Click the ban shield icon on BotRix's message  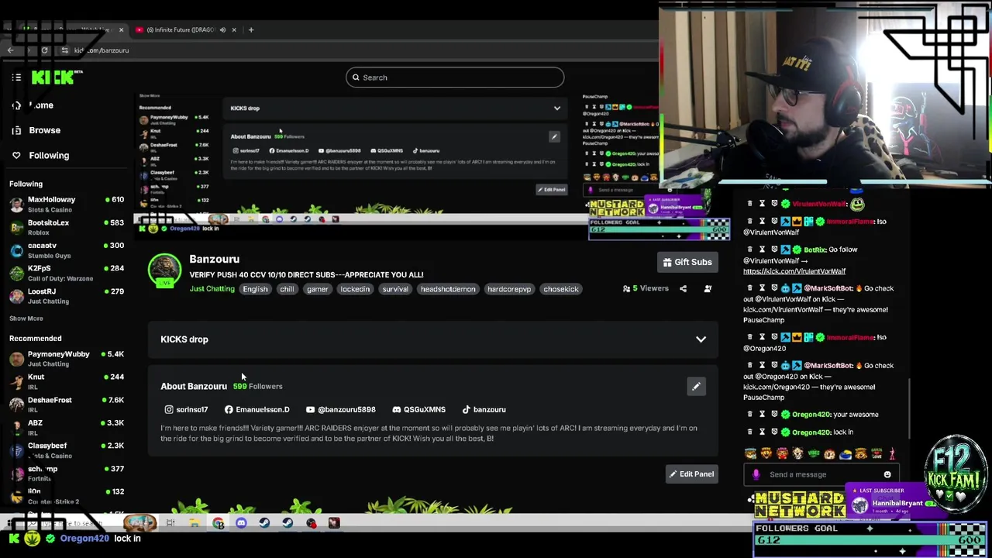773,250
